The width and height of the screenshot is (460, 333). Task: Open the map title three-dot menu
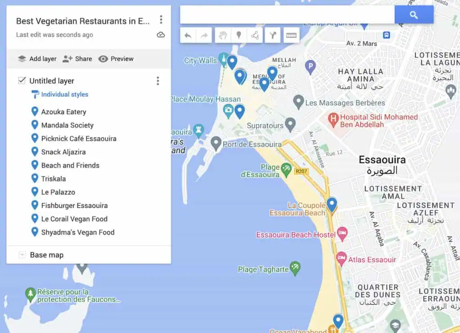(161, 20)
